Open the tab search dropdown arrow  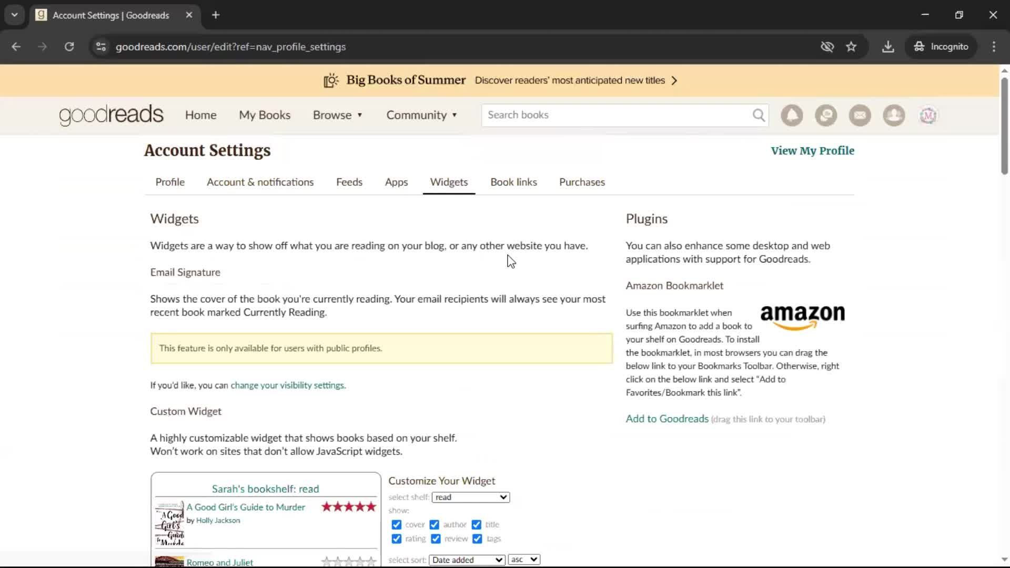click(x=14, y=15)
